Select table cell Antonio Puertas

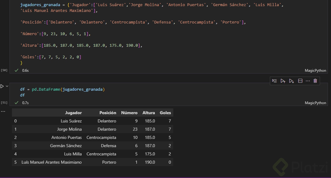click(67, 137)
